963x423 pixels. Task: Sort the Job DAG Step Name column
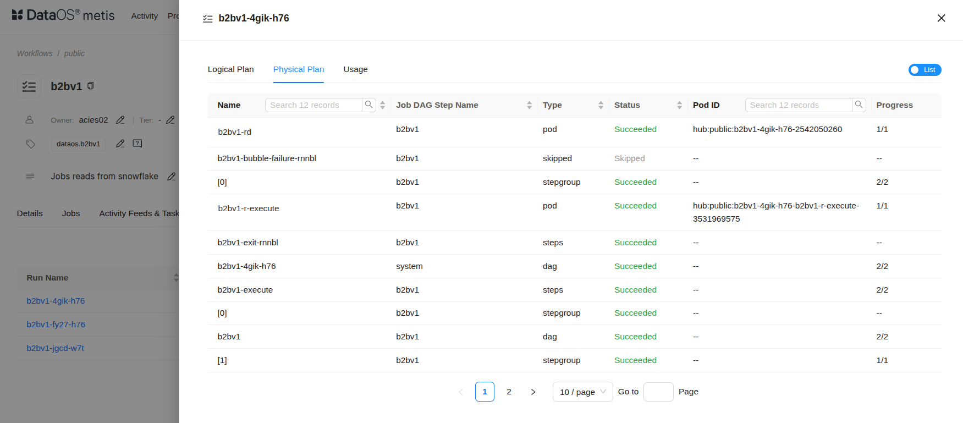529,105
